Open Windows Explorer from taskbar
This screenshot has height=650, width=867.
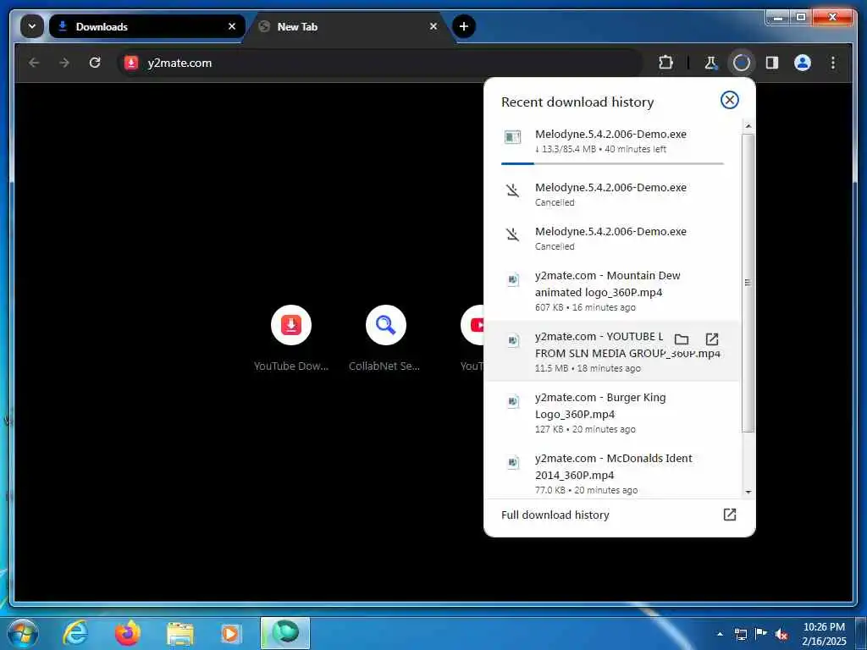180,634
